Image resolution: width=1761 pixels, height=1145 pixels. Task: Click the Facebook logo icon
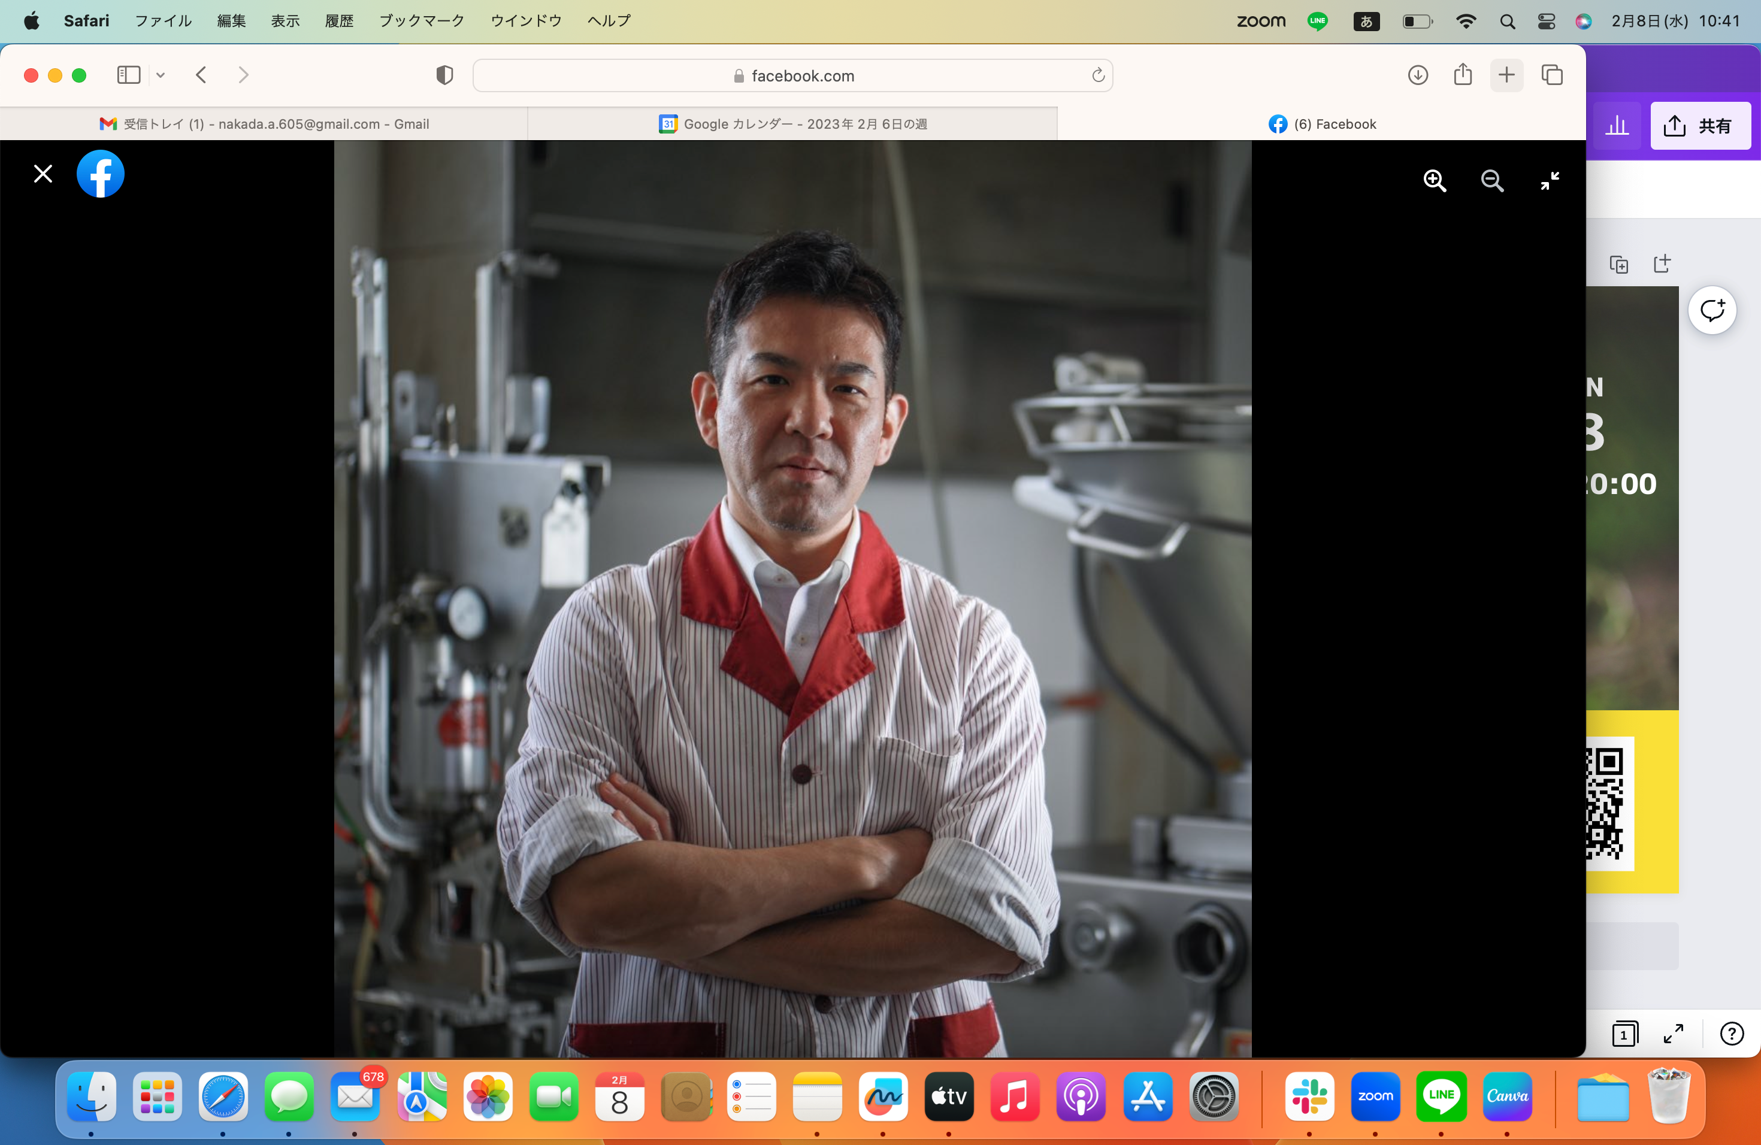point(101,174)
